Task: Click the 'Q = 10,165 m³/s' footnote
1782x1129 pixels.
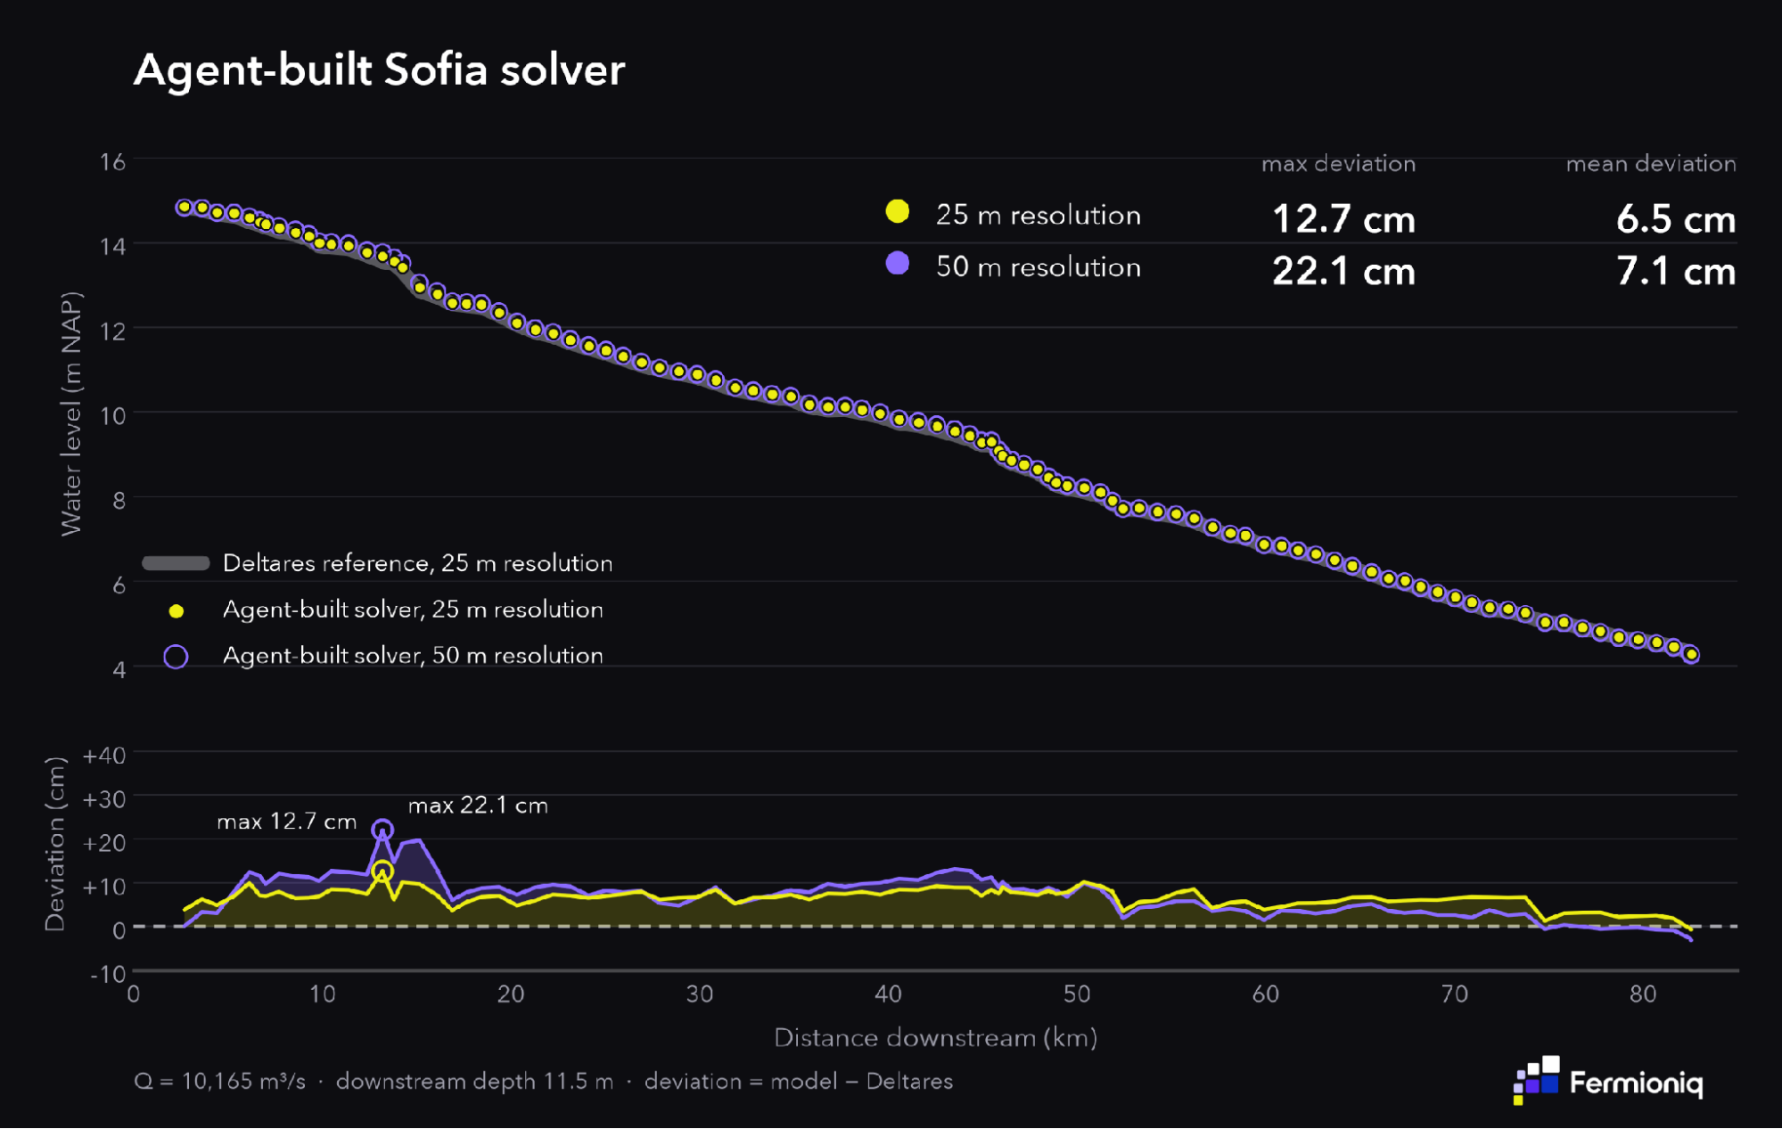Action: 219,1082
